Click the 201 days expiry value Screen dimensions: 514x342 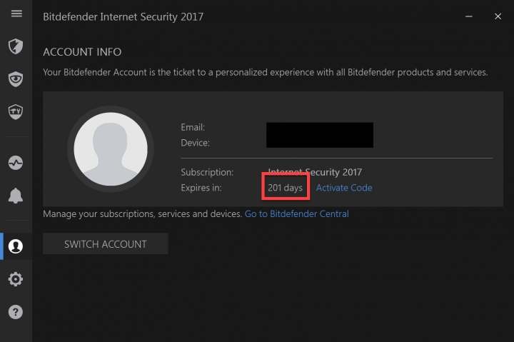pyautogui.click(x=285, y=188)
